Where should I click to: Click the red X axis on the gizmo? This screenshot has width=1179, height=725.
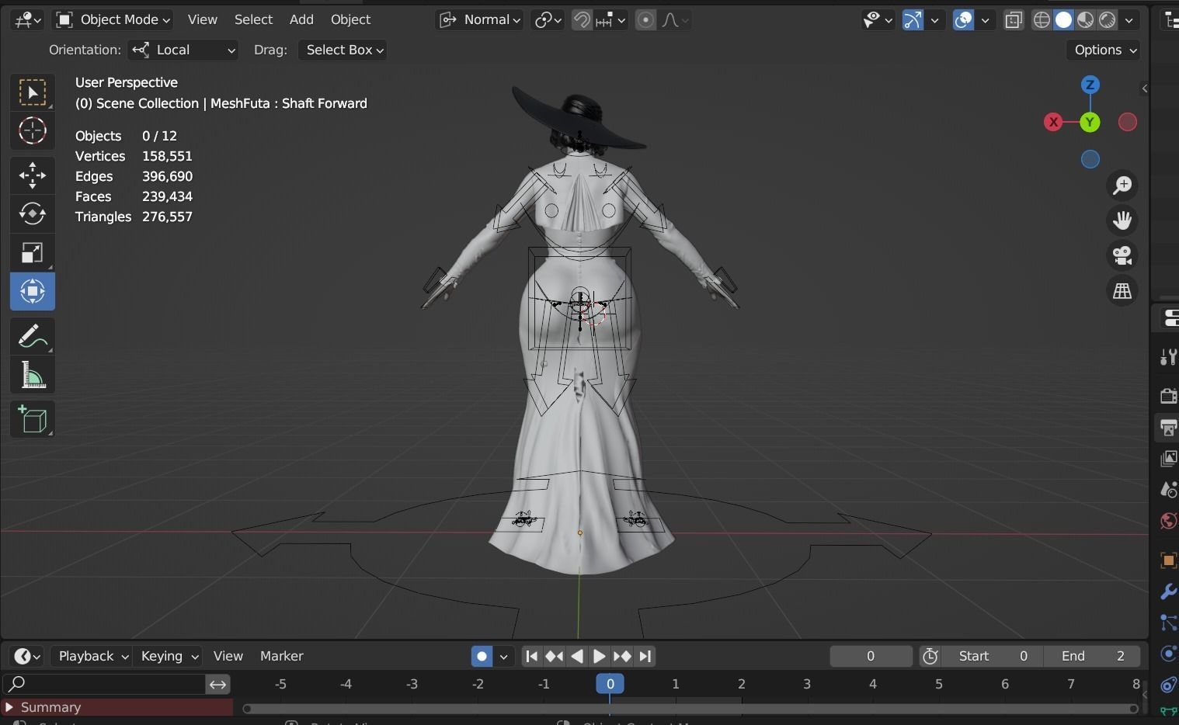[x=1053, y=122]
